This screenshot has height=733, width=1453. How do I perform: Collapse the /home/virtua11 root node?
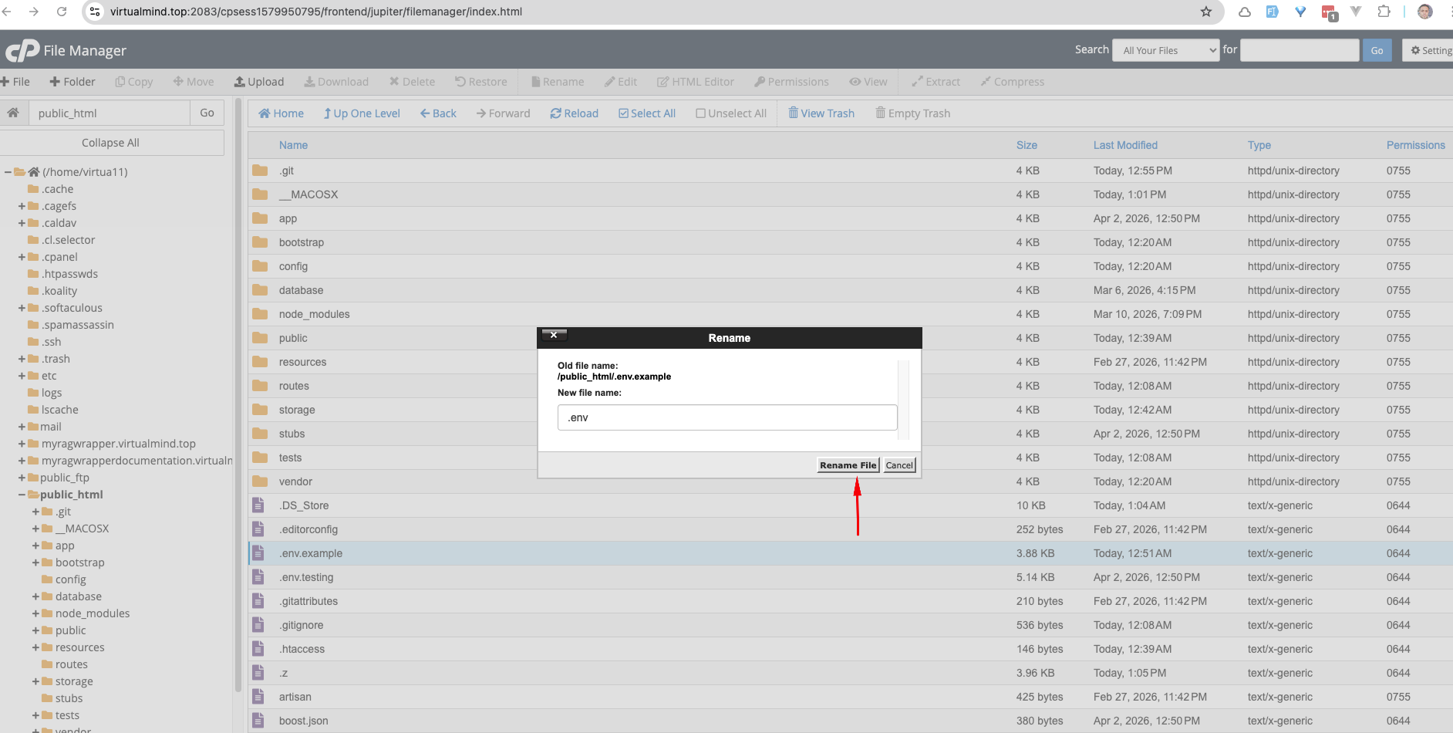8,172
